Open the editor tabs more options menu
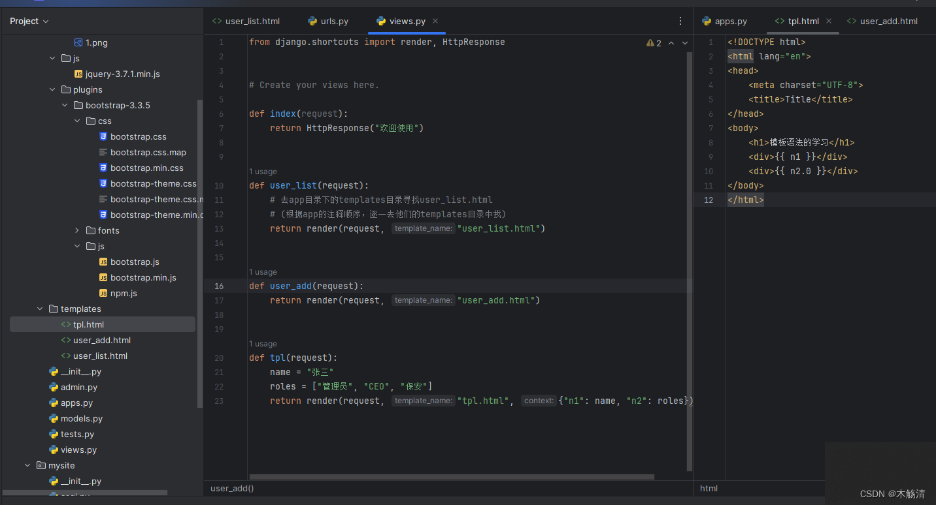Viewport: 936px width, 505px height. point(680,21)
